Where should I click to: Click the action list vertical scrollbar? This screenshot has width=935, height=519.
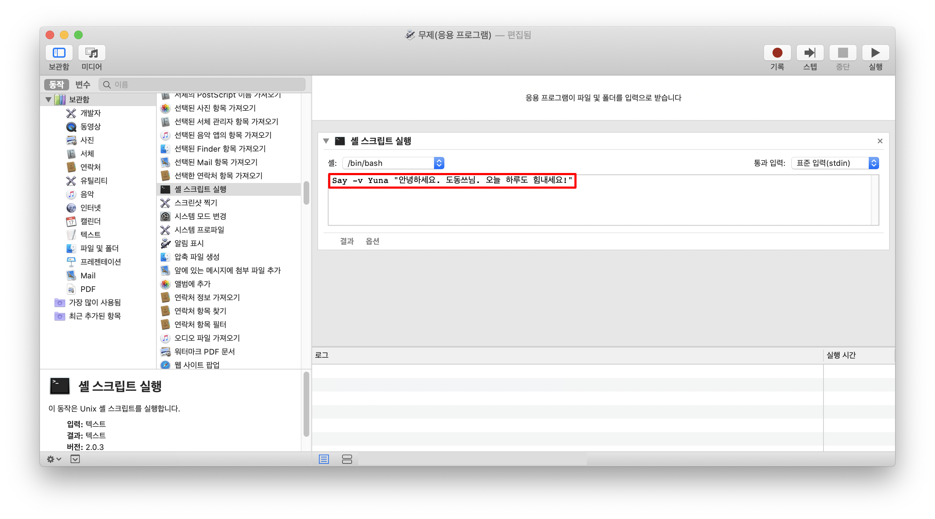[x=306, y=193]
